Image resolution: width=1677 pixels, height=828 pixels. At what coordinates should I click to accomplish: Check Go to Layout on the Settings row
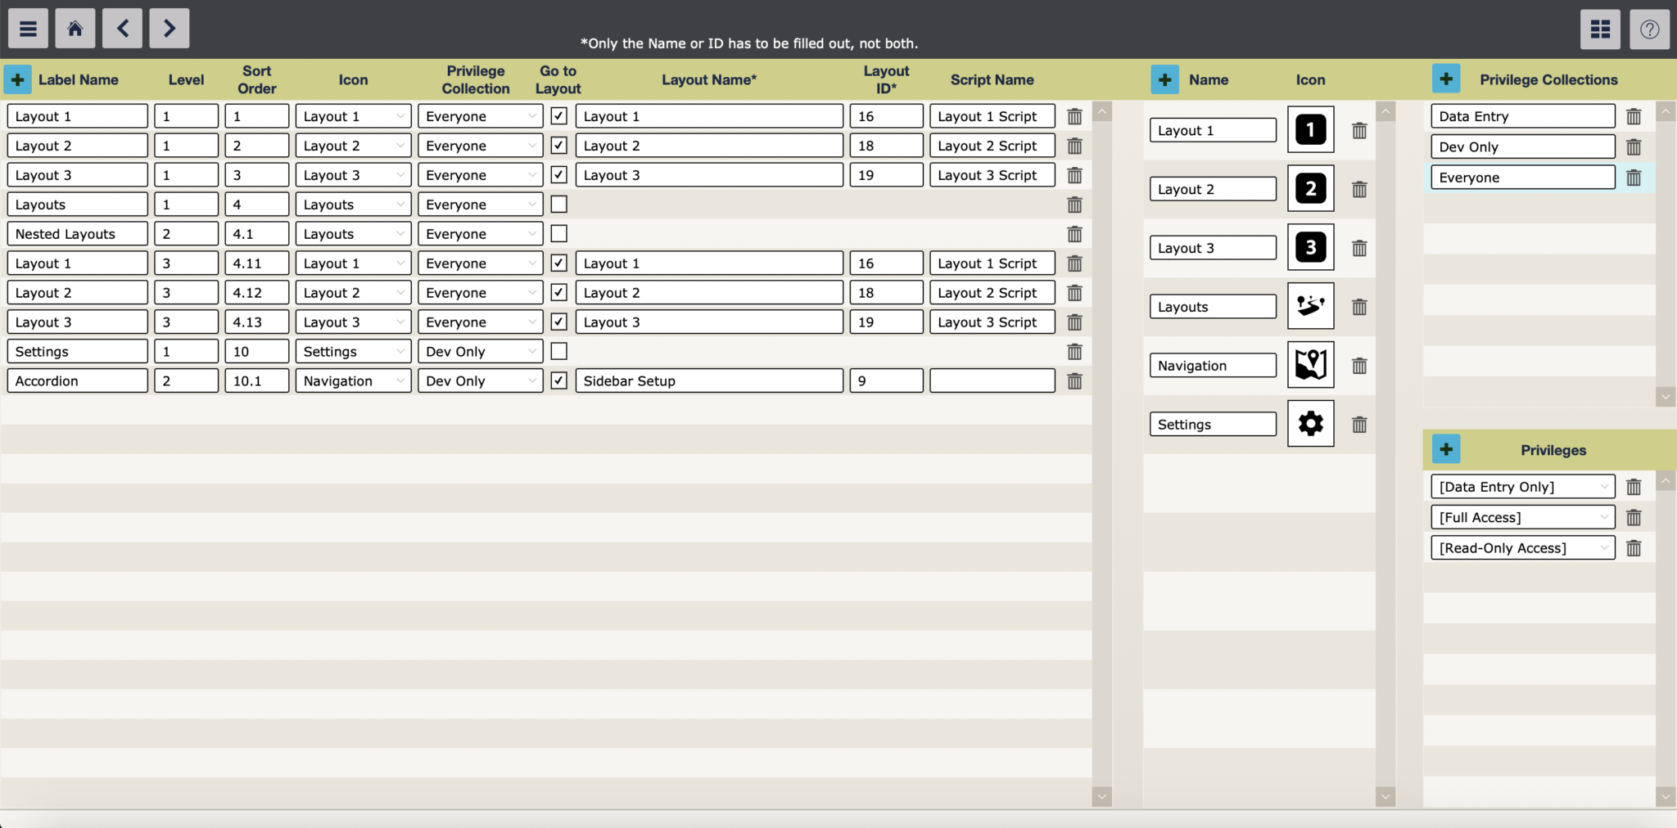558,351
